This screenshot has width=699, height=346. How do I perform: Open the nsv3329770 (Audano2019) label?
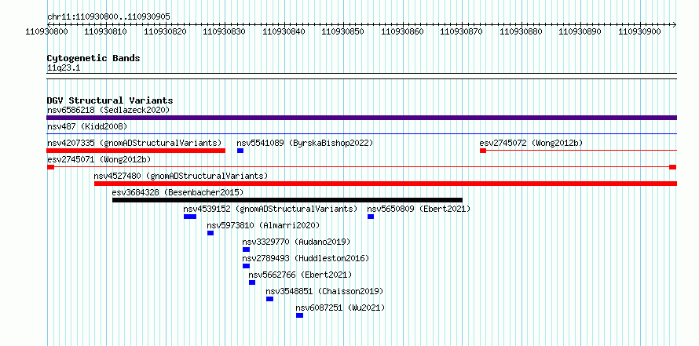296,242
